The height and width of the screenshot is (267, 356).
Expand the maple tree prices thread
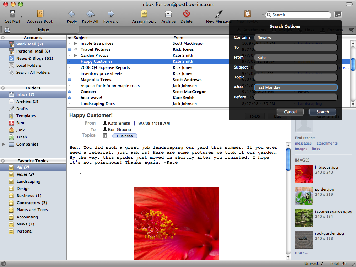[76, 44]
